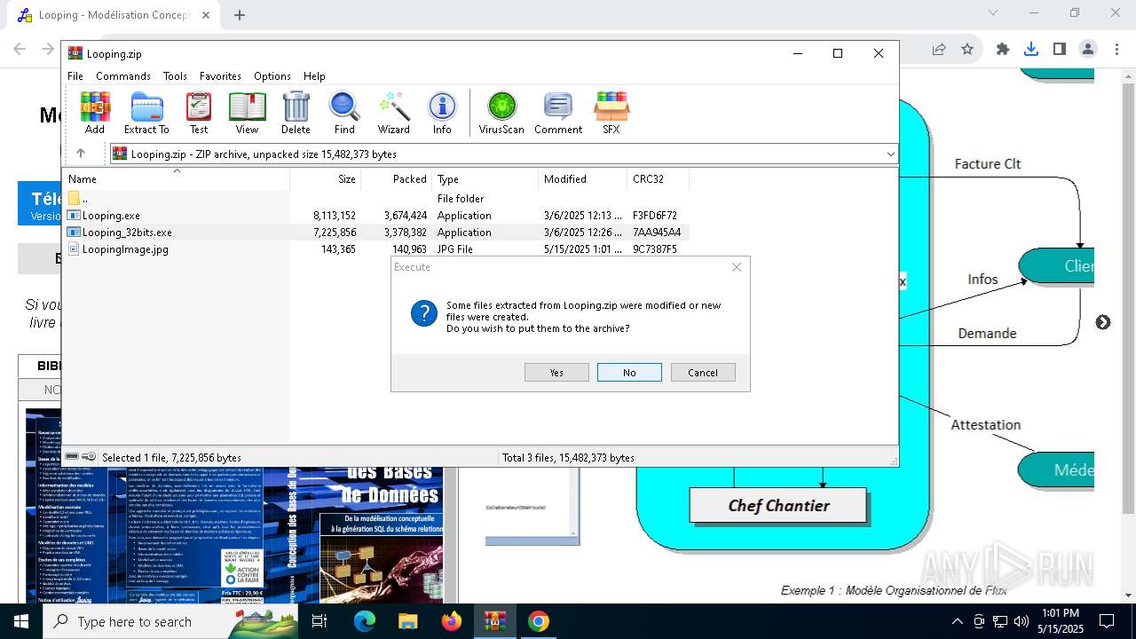Click the Find magnifier icon
1136x639 pixels.
click(344, 113)
